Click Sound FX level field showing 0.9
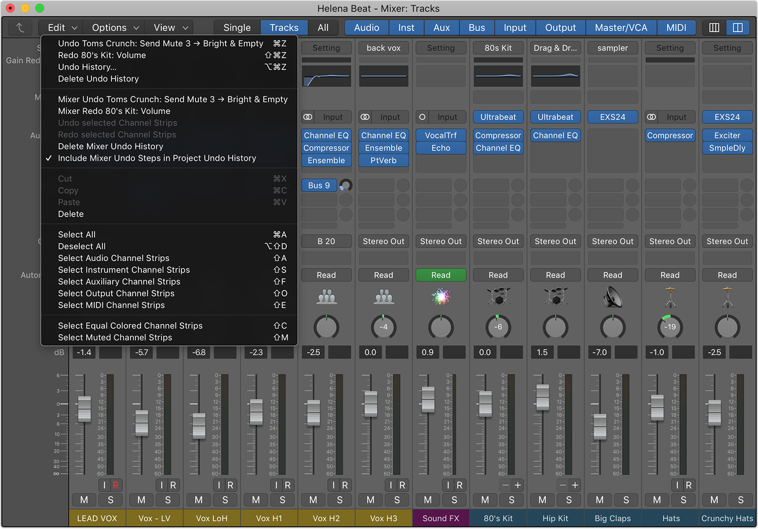The height and width of the screenshot is (529, 758). [428, 352]
